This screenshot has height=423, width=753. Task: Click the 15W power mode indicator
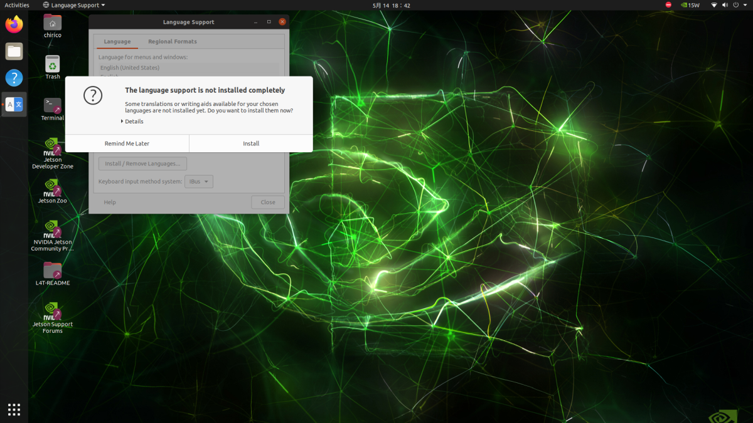pyautogui.click(x=690, y=5)
